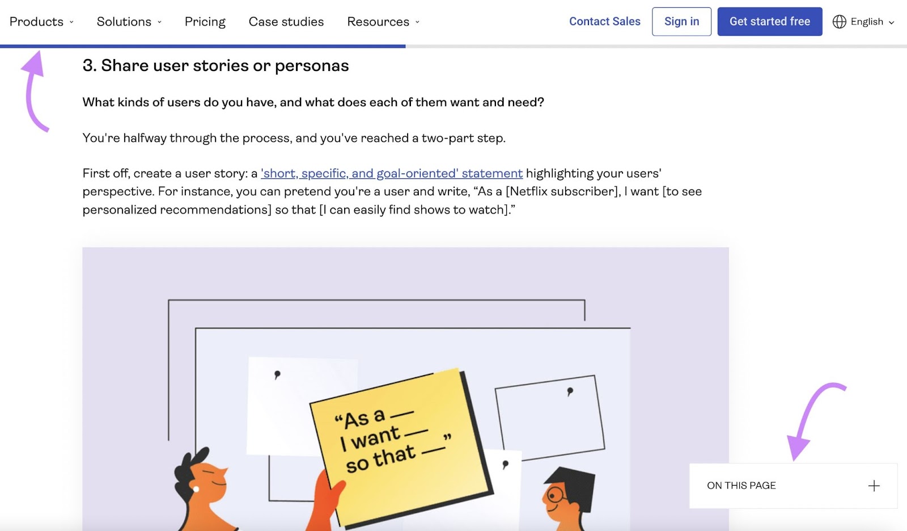Click the chevron next to English
The image size is (907, 531).
(892, 23)
